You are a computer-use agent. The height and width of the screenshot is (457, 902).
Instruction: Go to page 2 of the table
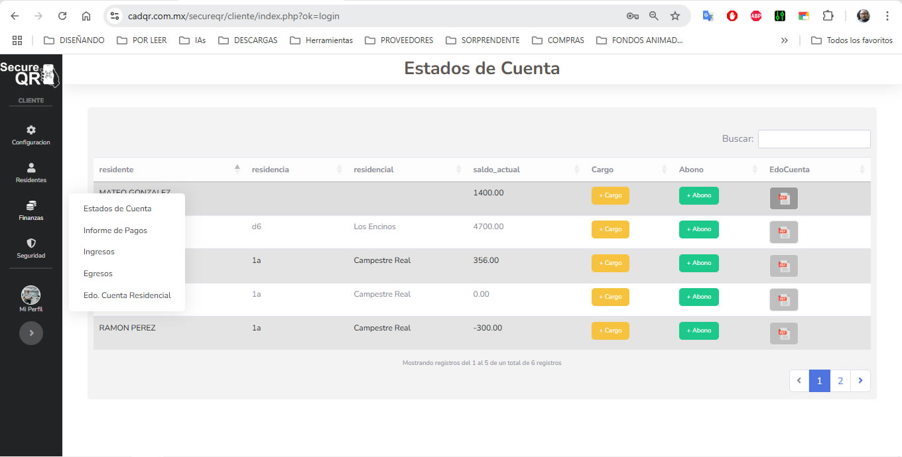[840, 381]
